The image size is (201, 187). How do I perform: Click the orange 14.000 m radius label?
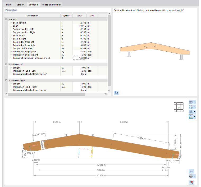[92, 153]
